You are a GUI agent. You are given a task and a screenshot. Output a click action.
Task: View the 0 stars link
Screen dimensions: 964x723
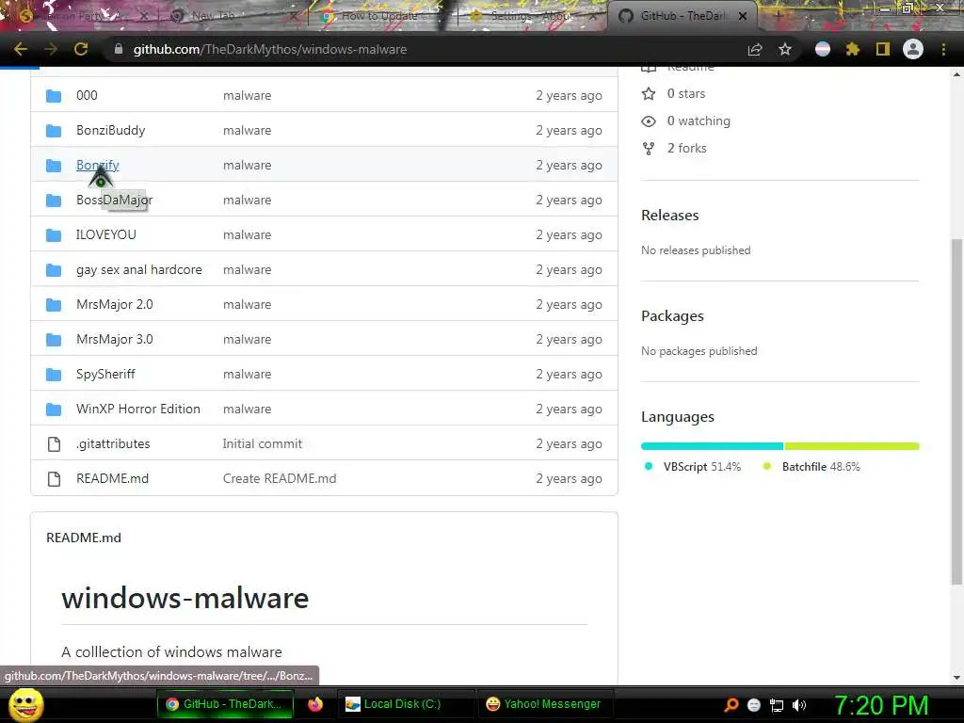tap(685, 93)
